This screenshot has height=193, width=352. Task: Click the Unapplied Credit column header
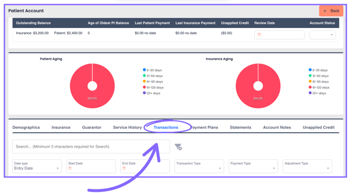click(235, 23)
